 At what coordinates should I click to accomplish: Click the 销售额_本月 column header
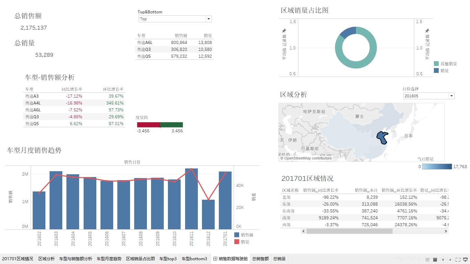coord(366,190)
